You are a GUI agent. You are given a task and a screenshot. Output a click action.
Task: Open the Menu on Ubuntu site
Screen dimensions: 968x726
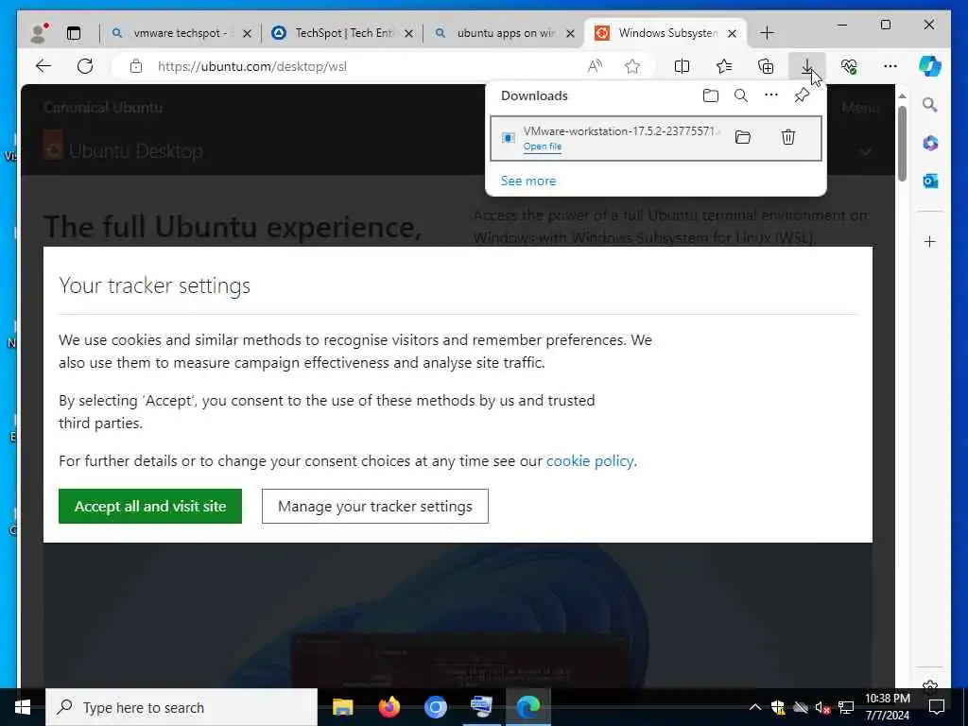[x=860, y=108]
